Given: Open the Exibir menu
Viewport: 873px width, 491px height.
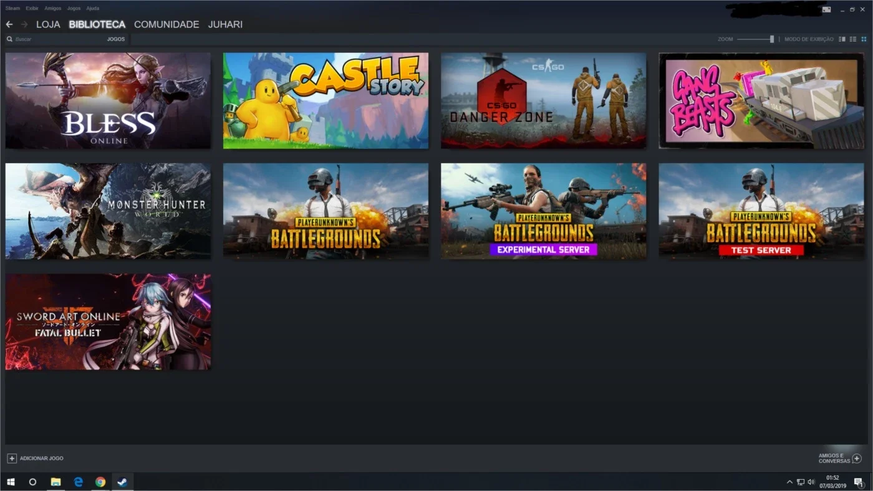Looking at the screenshot, I should 32,9.
